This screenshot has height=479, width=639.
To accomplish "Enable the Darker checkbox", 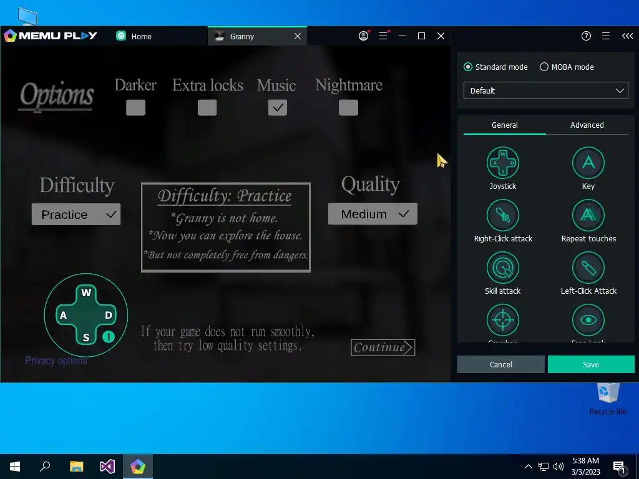I will tap(135, 108).
